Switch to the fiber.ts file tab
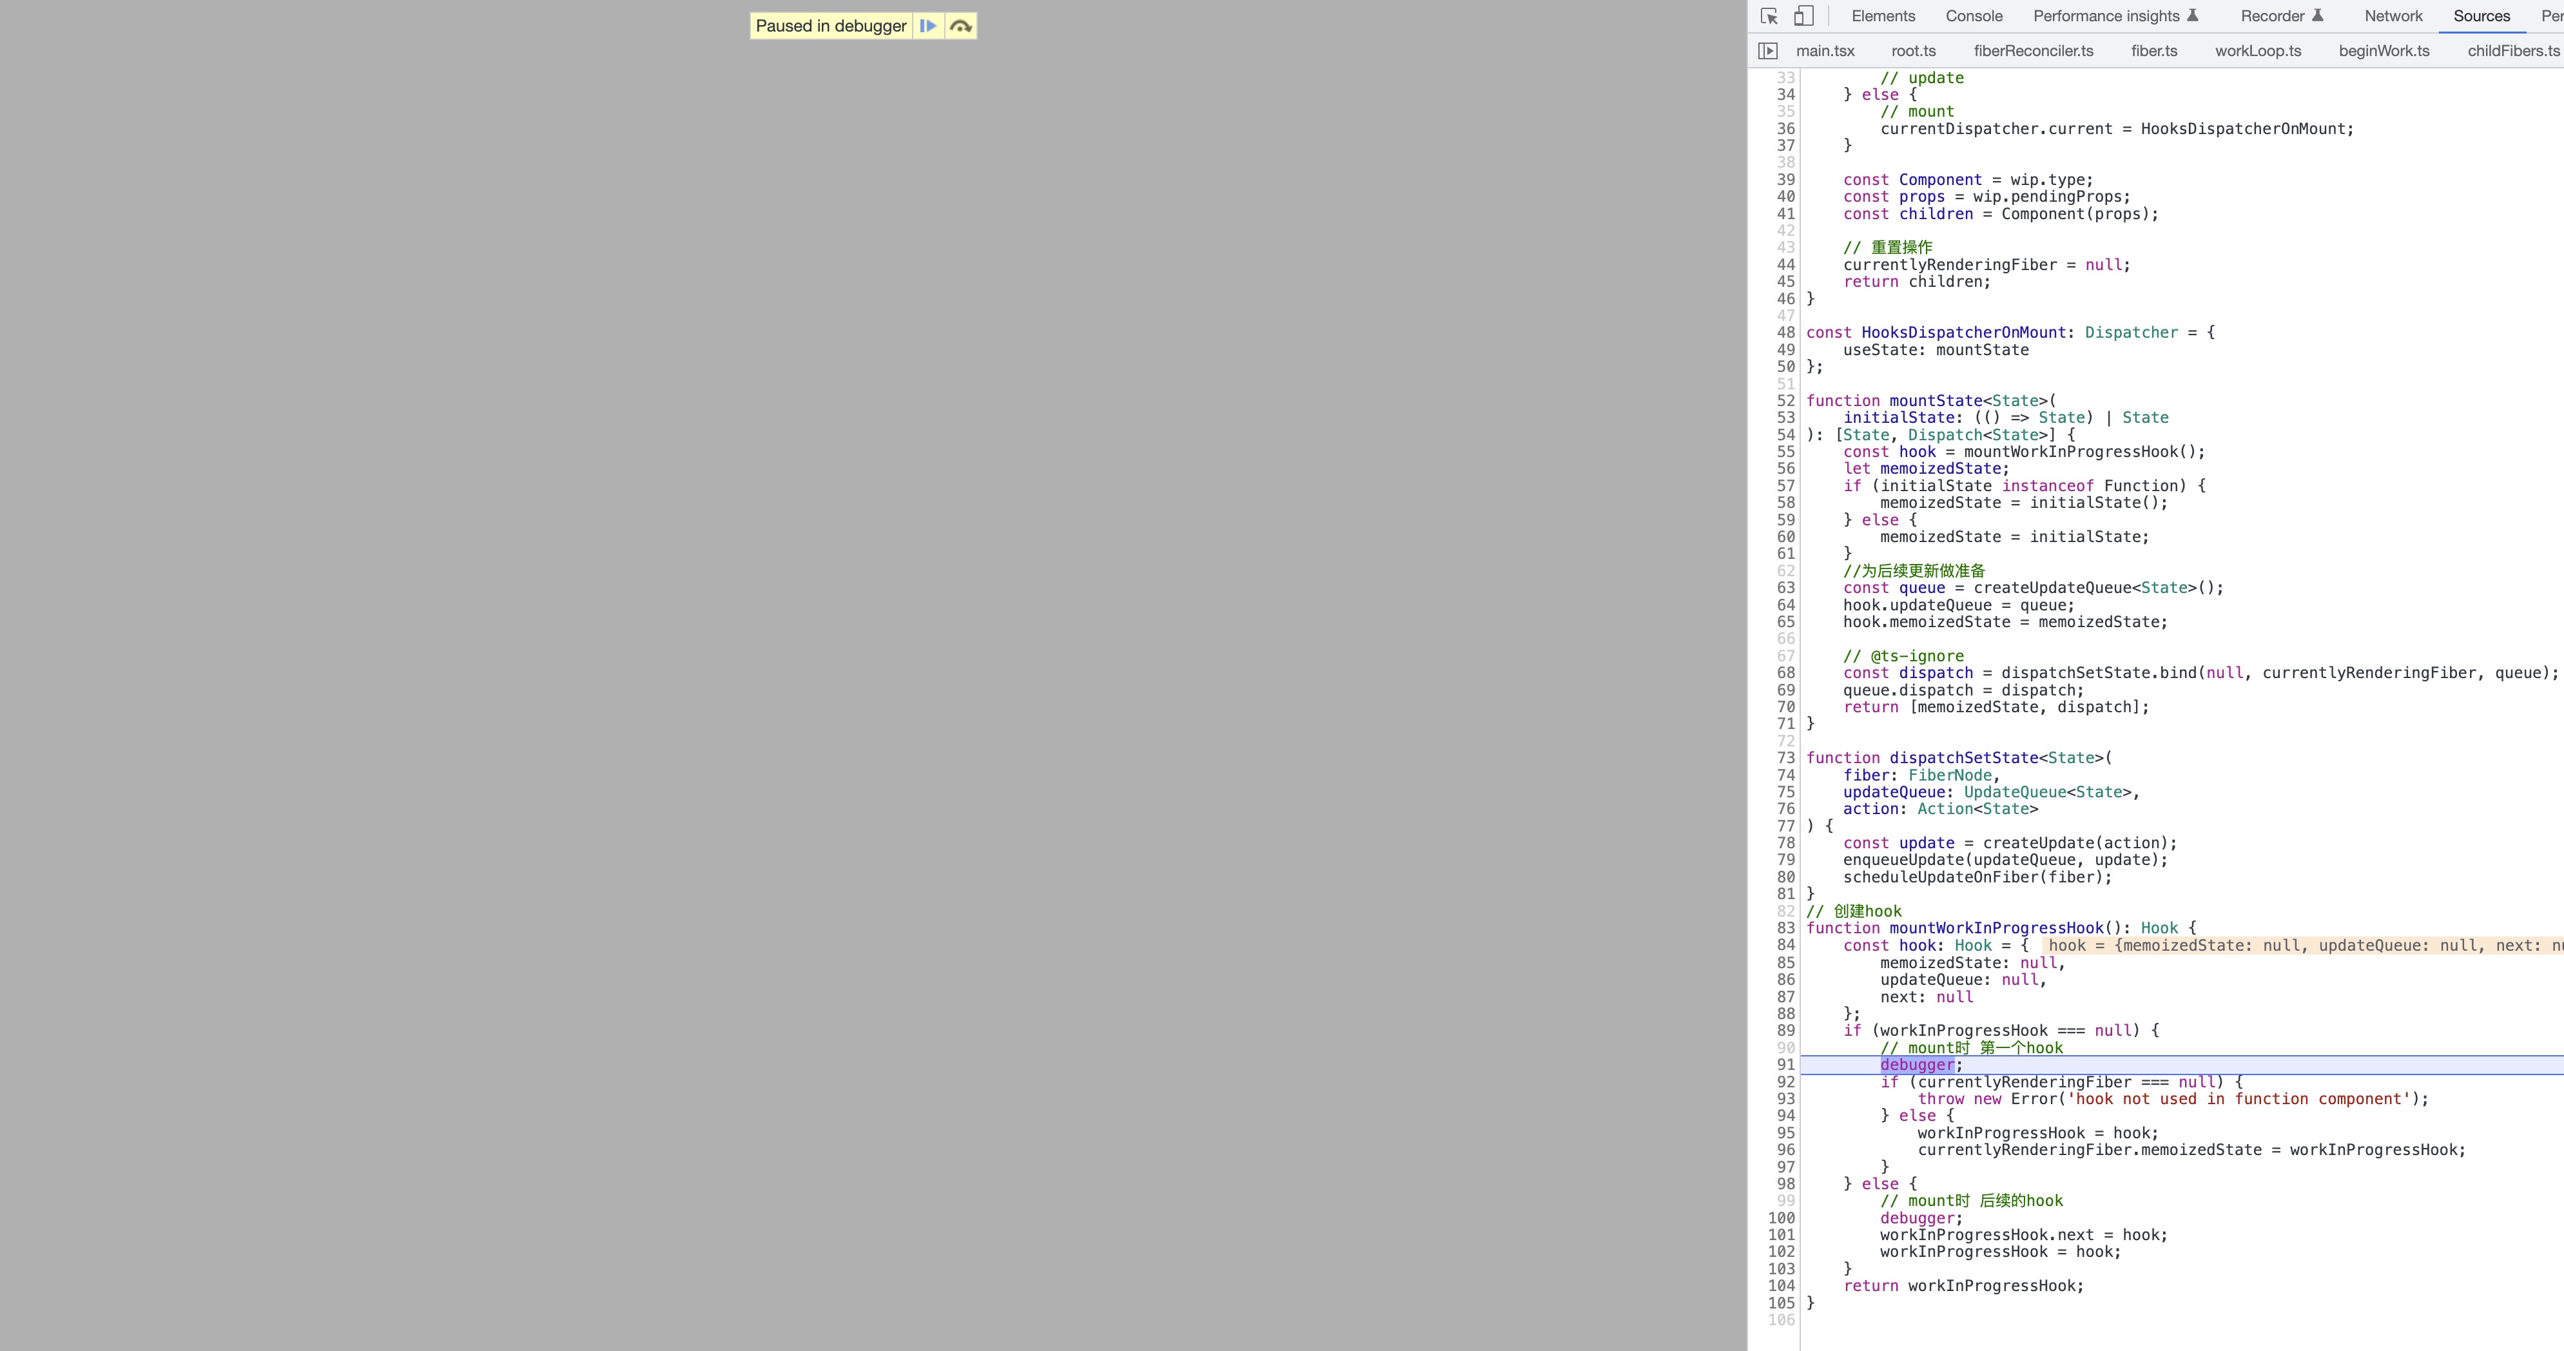This screenshot has width=2564, height=1351. click(x=2154, y=51)
